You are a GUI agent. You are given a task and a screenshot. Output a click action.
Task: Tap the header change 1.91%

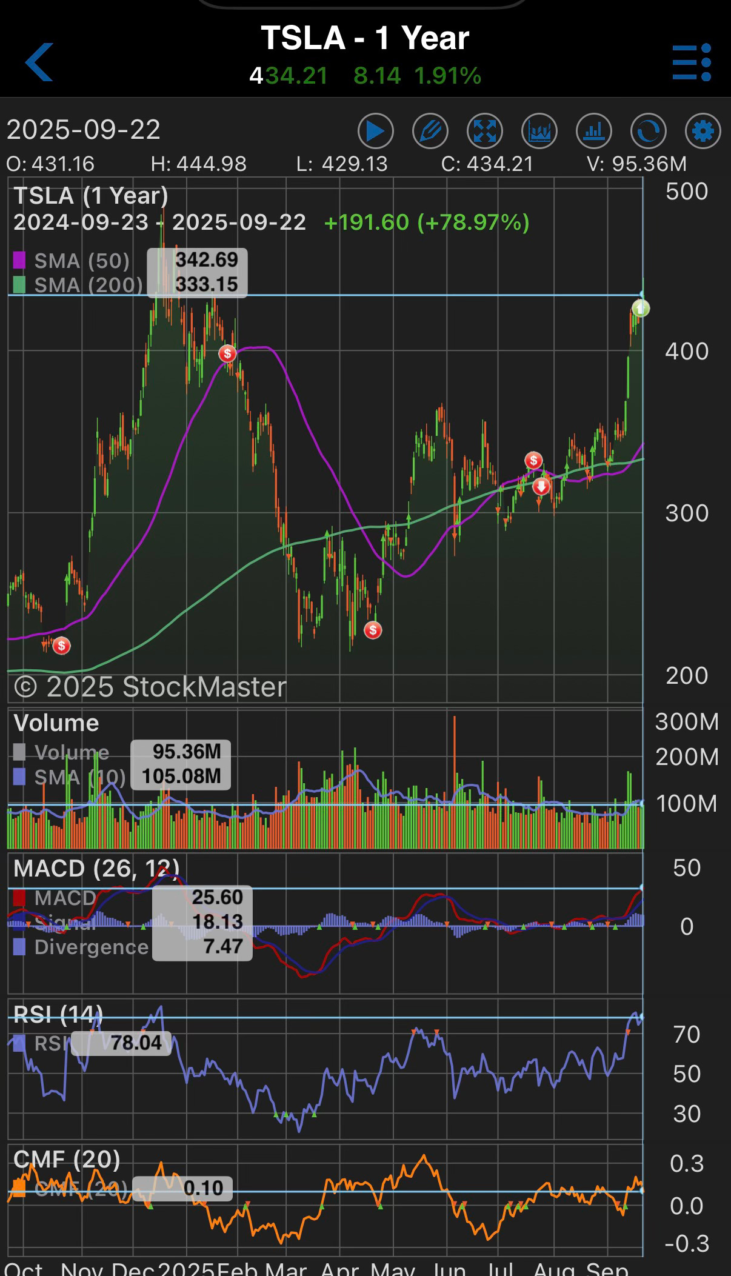(x=448, y=76)
